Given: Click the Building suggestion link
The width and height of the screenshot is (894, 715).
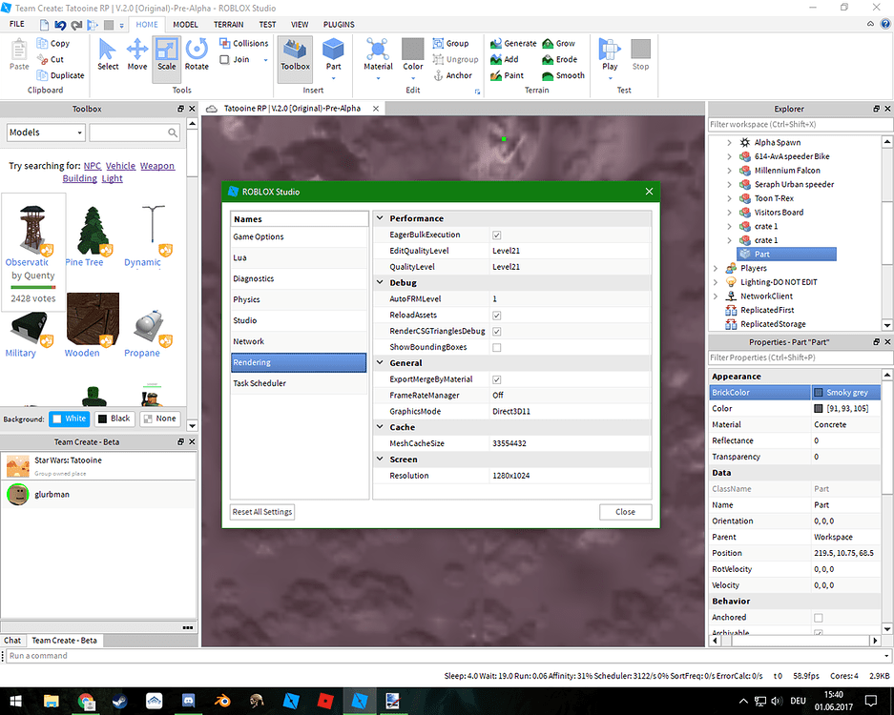Looking at the screenshot, I should click(x=80, y=178).
